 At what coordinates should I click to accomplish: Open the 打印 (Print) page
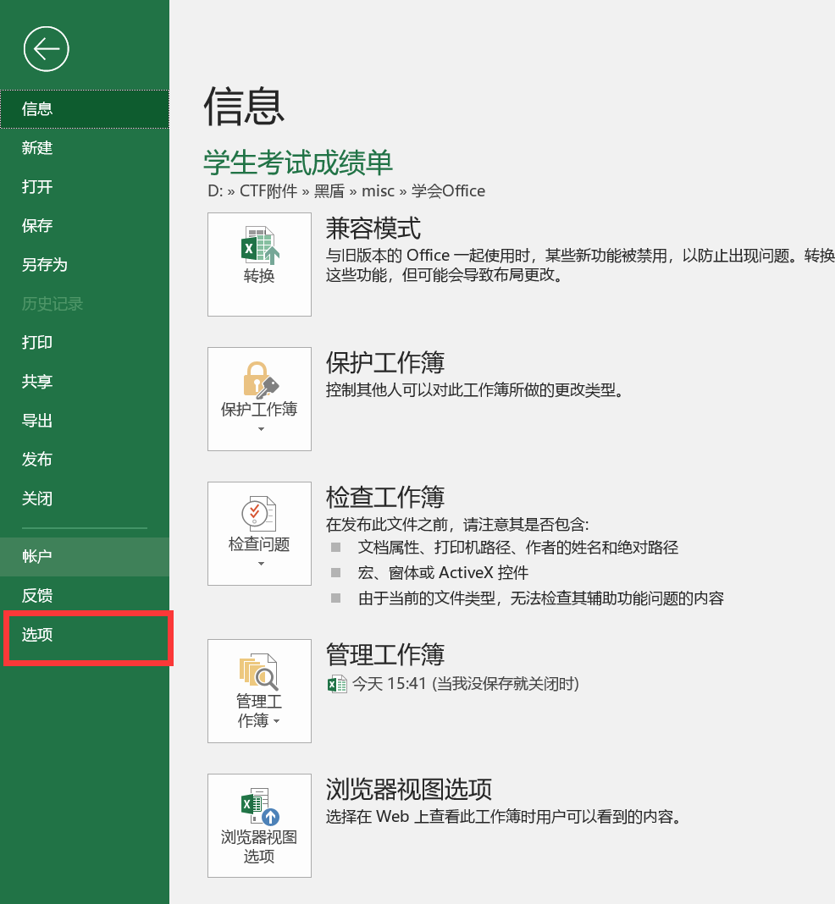(37, 343)
